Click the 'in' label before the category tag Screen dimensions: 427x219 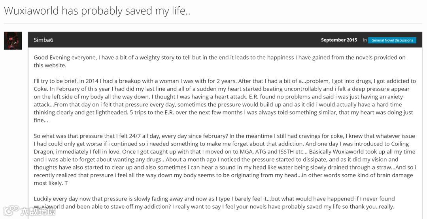pos(365,40)
